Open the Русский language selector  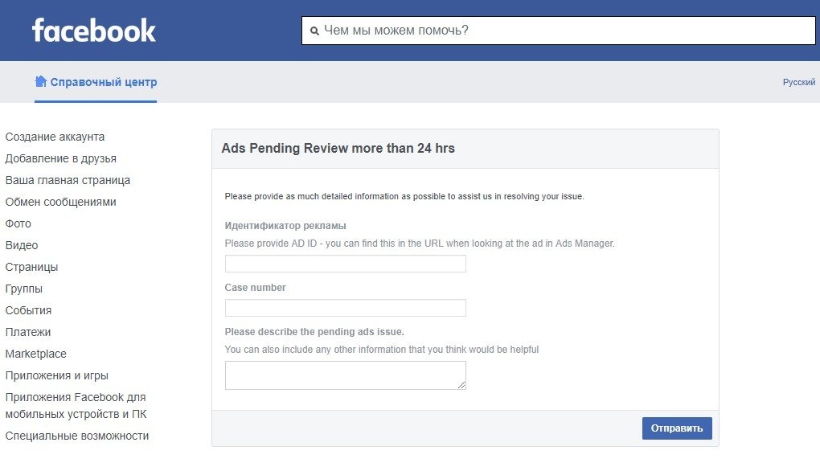pos(798,82)
